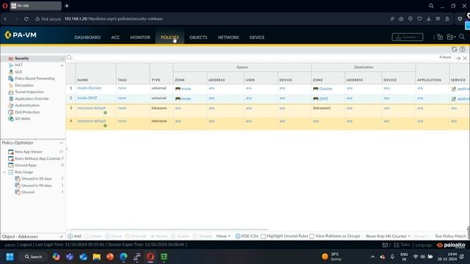Open Tunnel Inspection policies
The height and width of the screenshot is (264, 470).
pos(29,92)
